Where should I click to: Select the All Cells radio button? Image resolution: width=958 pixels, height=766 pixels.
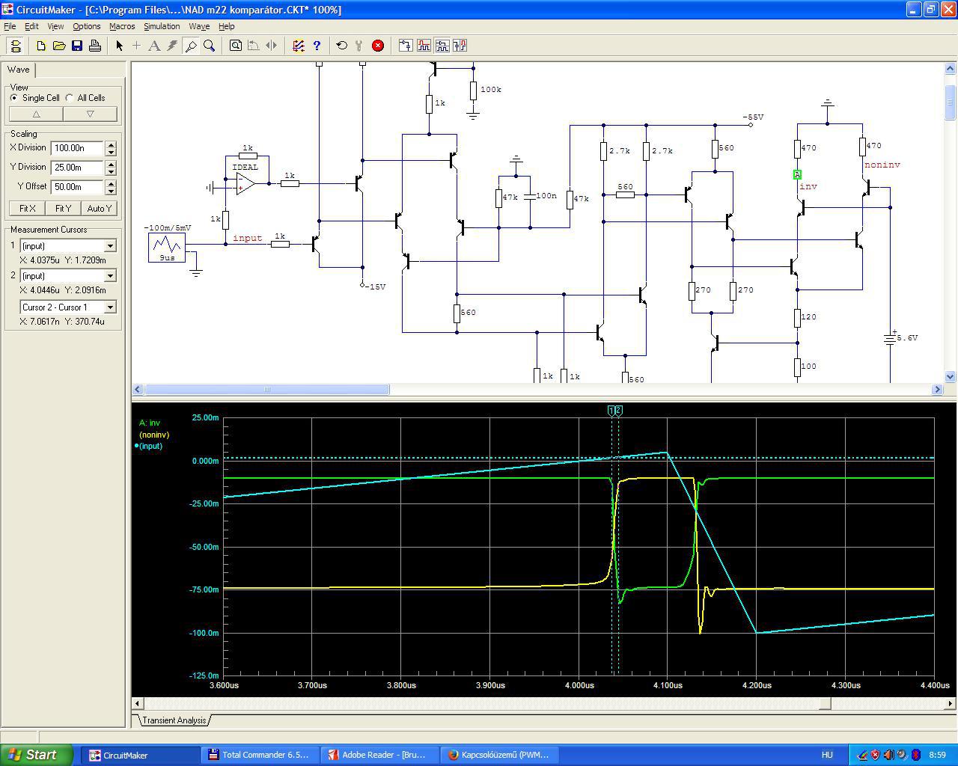pos(70,98)
